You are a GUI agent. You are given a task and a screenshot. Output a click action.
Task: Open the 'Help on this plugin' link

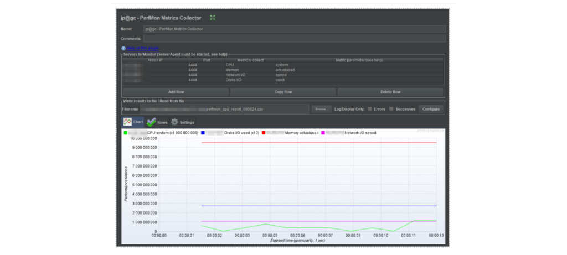click(x=143, y=48)
